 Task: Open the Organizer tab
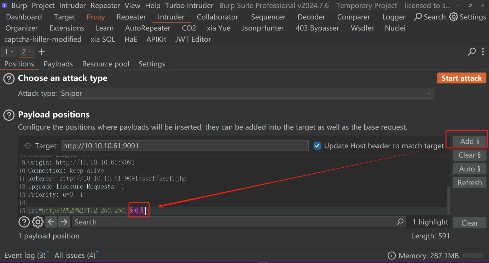[x=22, y=28]
